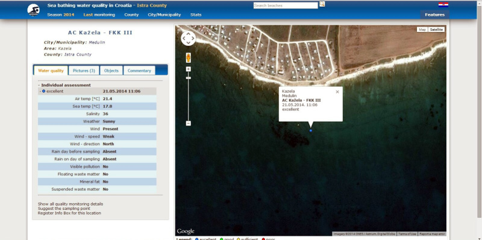This screenshot has width=482, height=240.
Task: Click the Floating waste matter row
Action: 97,174
